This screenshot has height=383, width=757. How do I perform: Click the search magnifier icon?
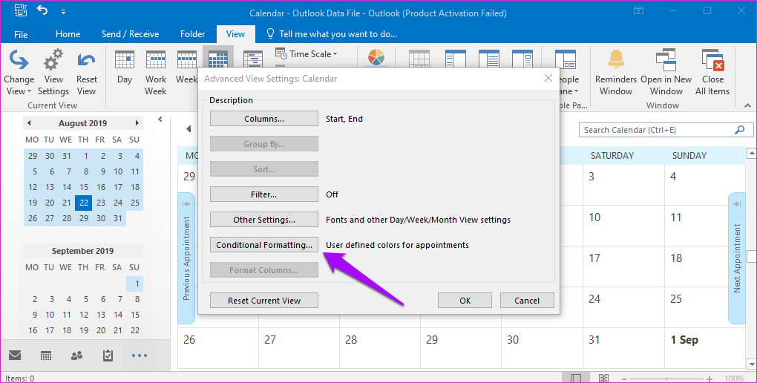(x=739, y=129)
